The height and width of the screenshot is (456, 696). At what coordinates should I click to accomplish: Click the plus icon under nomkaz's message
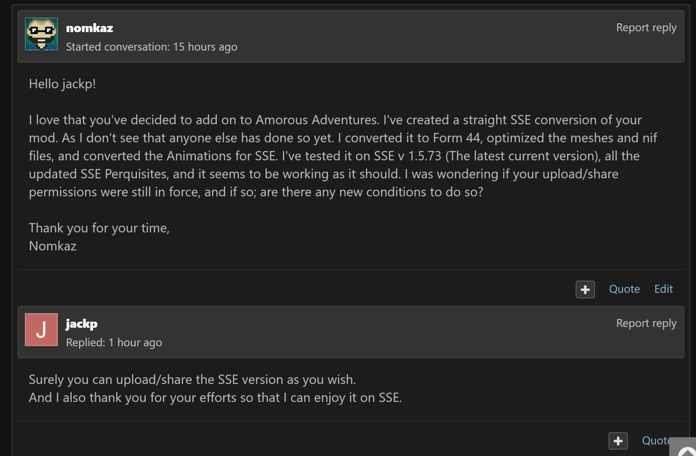[x=585, y=289]
